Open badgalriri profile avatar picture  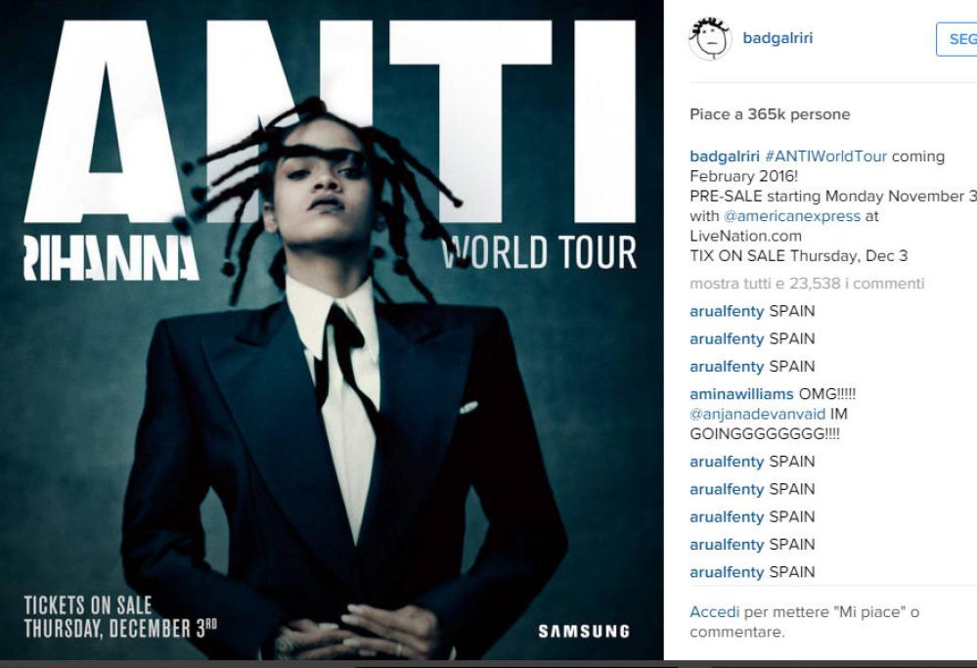[710, 39]
